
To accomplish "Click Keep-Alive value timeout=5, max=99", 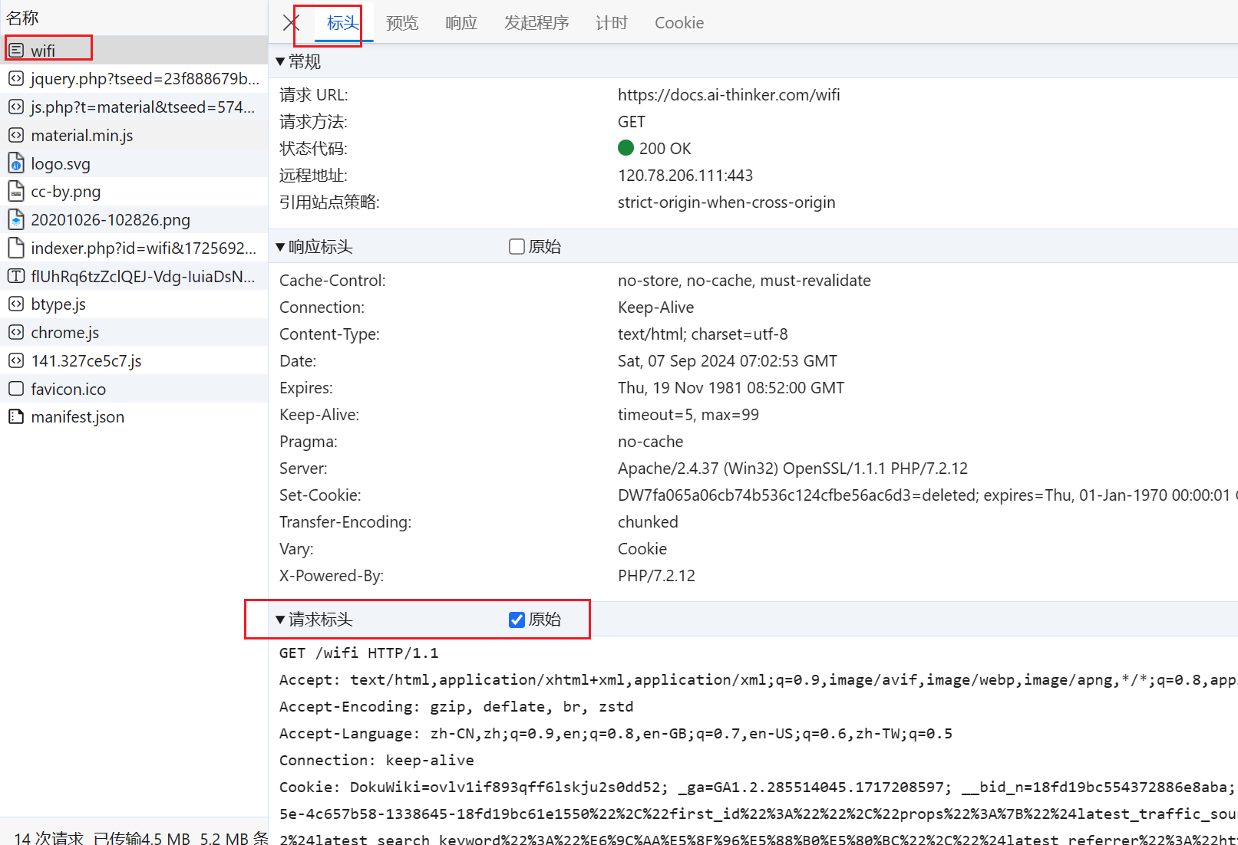I will click(x=688, y=414).
